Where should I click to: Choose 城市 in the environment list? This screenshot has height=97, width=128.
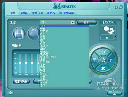[64, 70]
